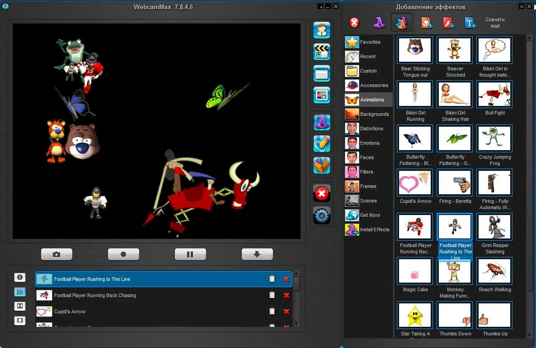Open the Custom category
The height and width of the screenshot is (348, 536).
tap(368, 71)
